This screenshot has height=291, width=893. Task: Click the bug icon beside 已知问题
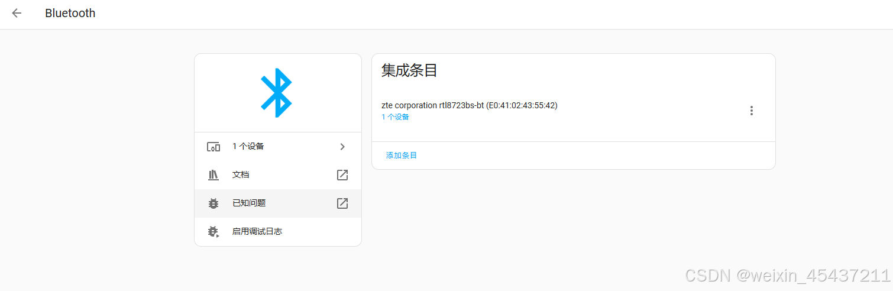(x=213, y=203)
